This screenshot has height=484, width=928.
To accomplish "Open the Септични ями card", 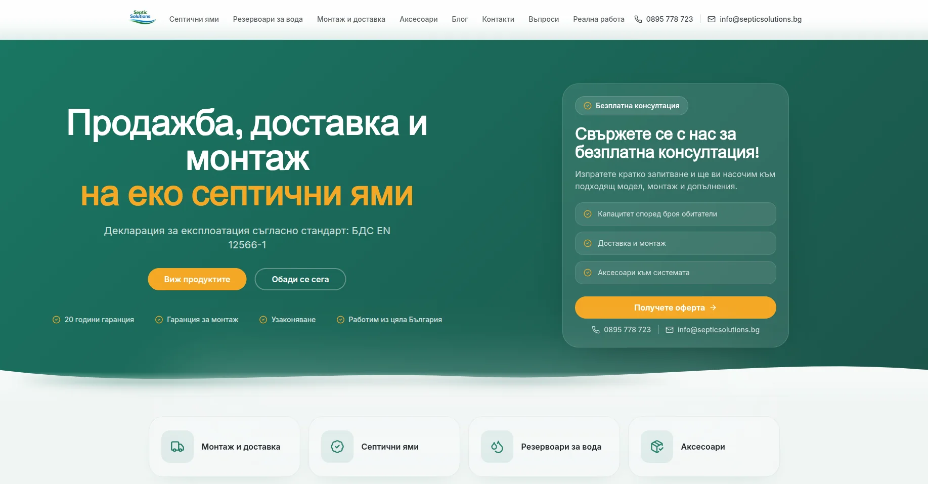I will point(384,447).
